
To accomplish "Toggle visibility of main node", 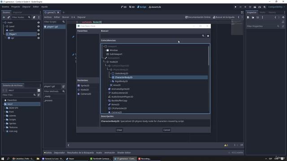I will 39,23.
